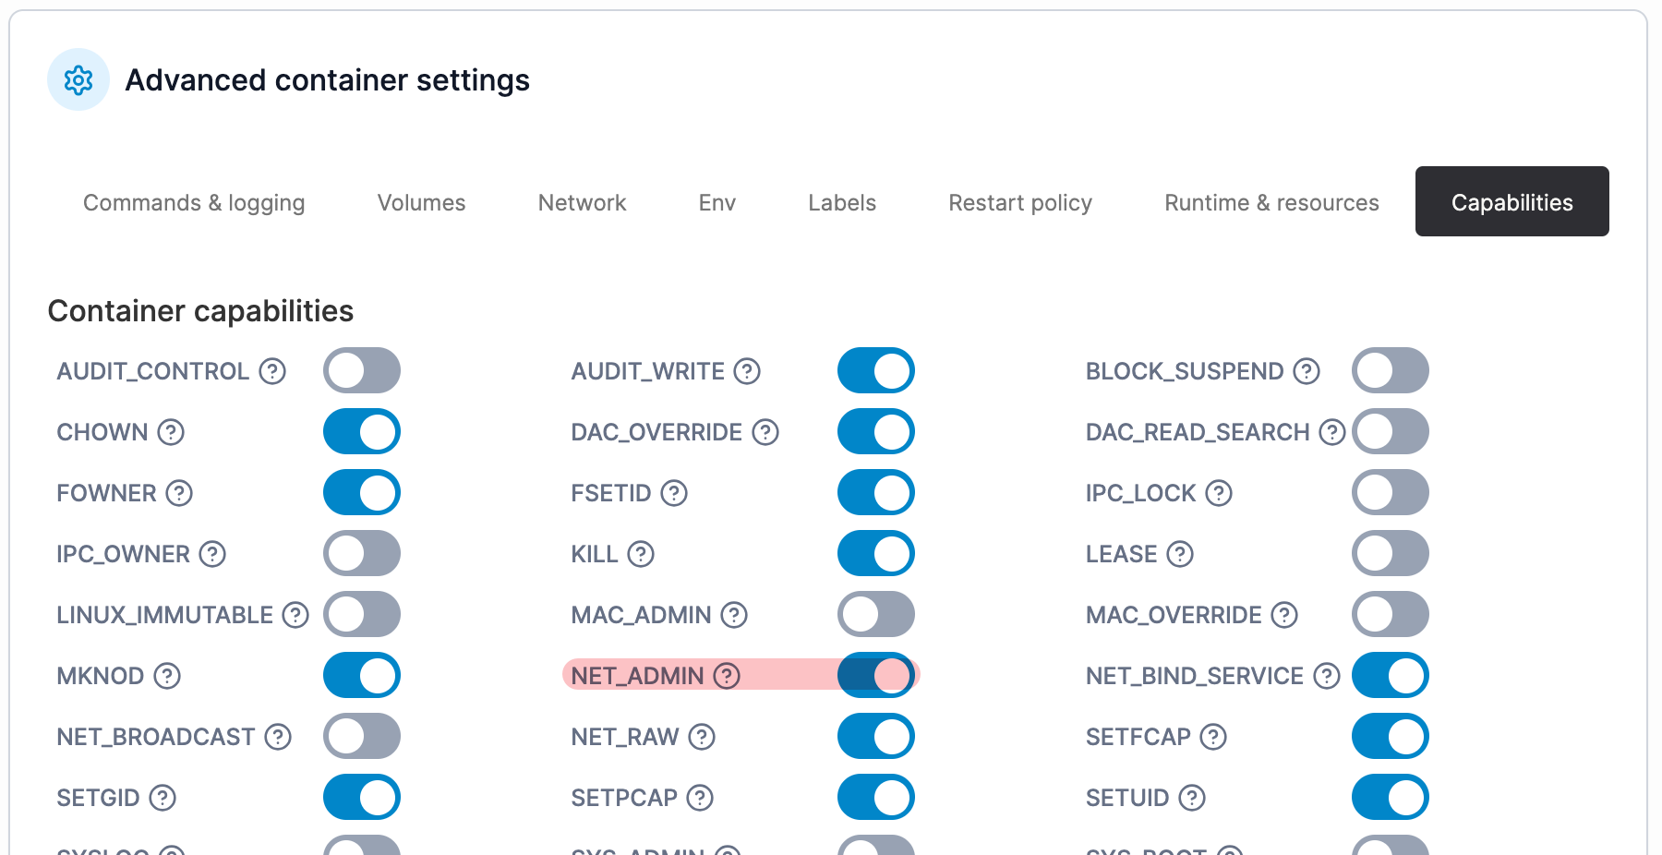Enable the IPC_LOCK capability
Image resolution: width=1662 pixels, height=855 pixels.
[1390, 492]
